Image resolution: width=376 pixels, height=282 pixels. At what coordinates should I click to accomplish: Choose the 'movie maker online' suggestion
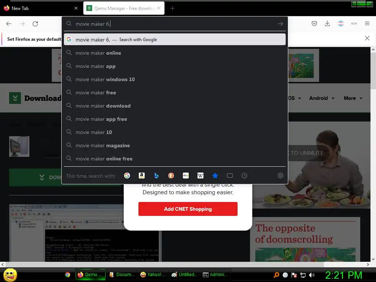(174, 53)
